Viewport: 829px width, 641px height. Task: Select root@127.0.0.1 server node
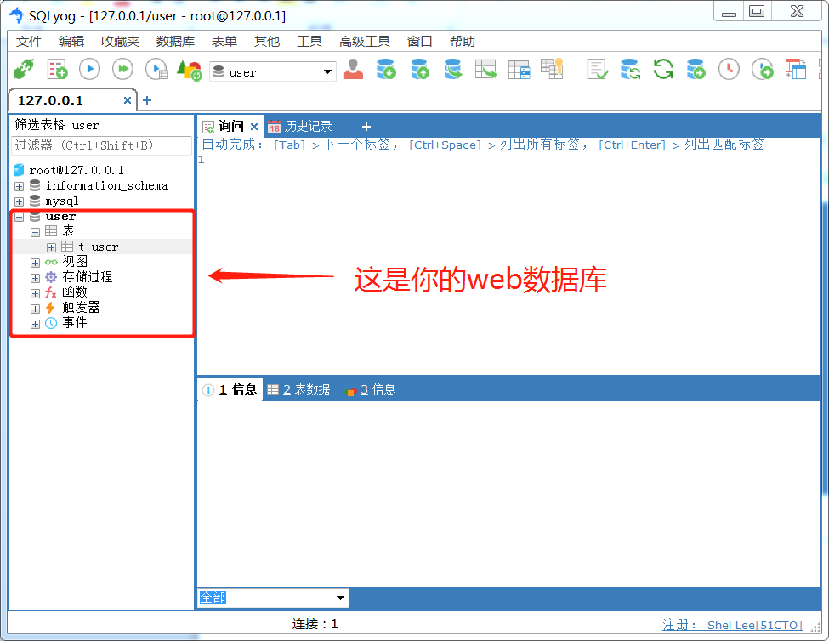tap(77, 170)
